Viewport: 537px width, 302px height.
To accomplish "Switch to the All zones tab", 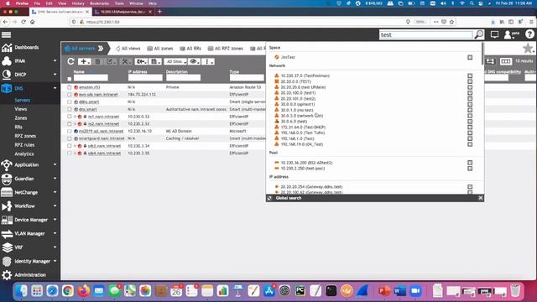I will pyautogui.click(x=160, y=49).
